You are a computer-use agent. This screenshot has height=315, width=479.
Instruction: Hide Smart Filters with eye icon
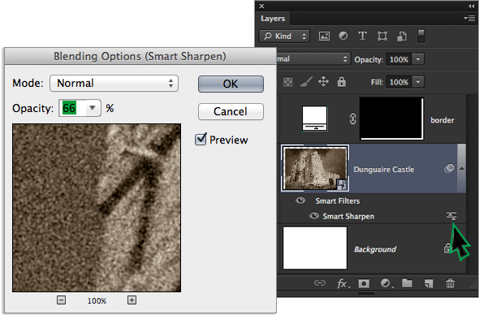(300, 201)
